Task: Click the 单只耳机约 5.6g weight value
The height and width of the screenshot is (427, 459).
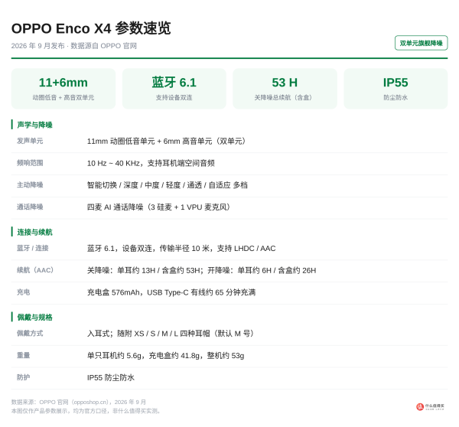Action: click(x=165, y=356)
